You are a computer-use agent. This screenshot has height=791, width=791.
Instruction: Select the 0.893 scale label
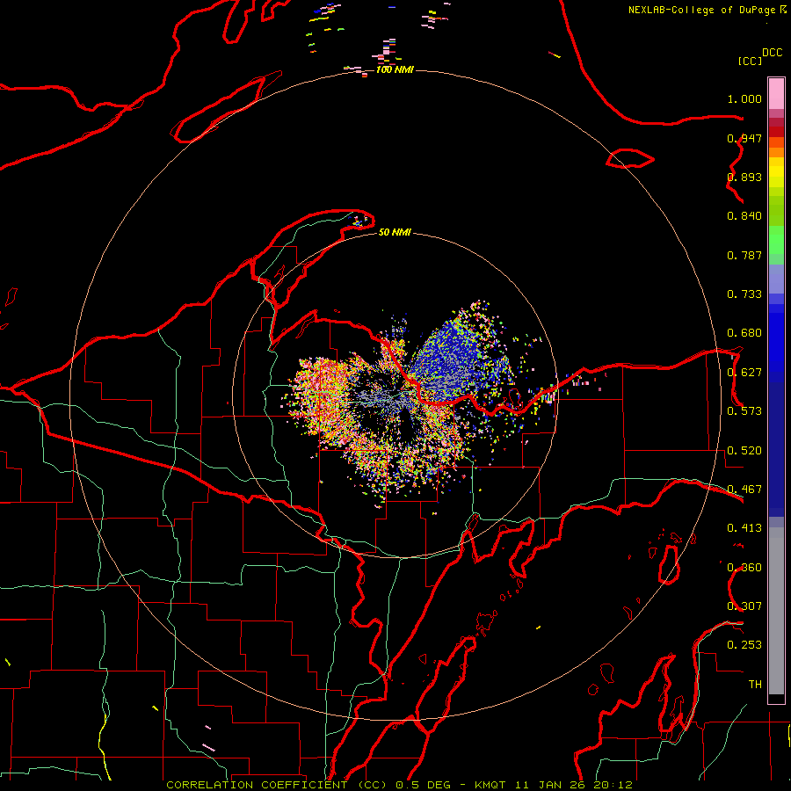(744, 177)
